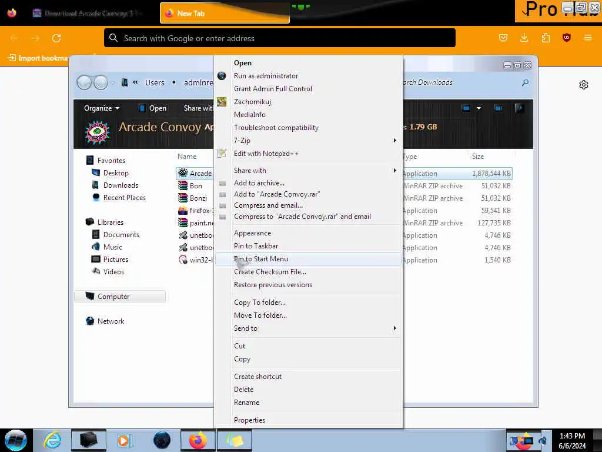Expand the Send to submenu arrow
This screenshot has height=452, width=602.
pyautogui.click(x=394, y=328)
